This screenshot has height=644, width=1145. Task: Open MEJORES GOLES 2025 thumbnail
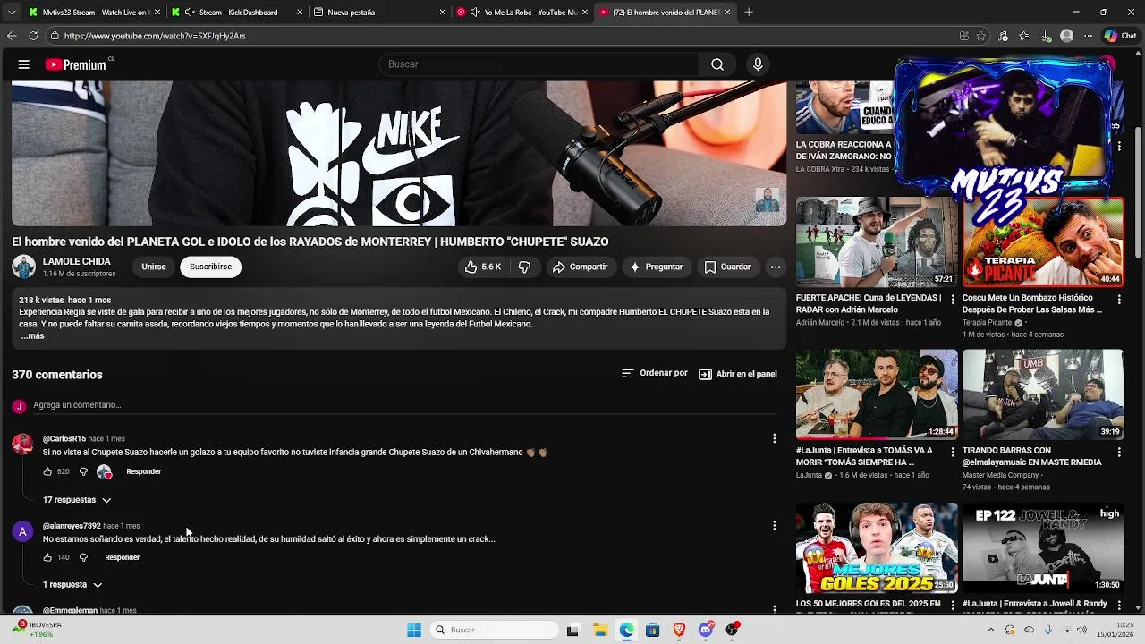[x=877, y=547]
